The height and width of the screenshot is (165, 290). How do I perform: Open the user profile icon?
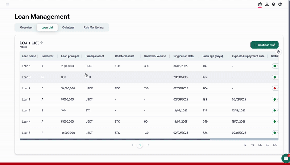(x=267, y=4)
